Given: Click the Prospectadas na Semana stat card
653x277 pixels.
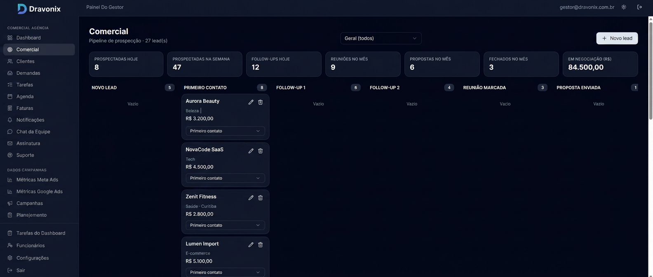Looking at the screenshot, I should 204,64.
